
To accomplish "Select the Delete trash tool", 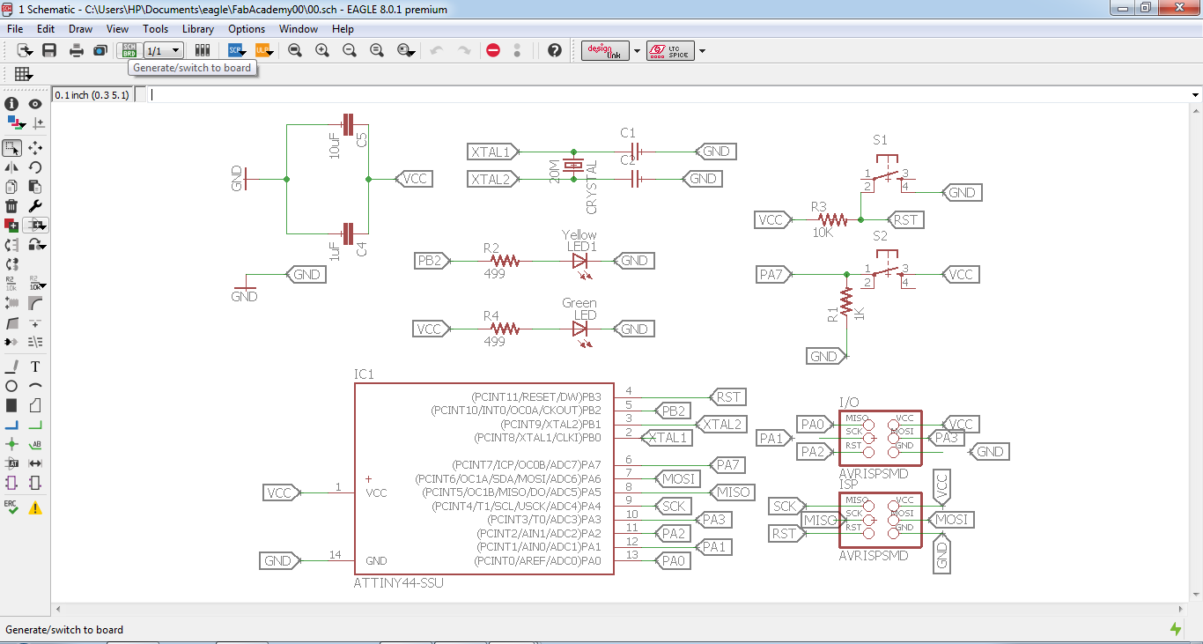I will point(11,206).
